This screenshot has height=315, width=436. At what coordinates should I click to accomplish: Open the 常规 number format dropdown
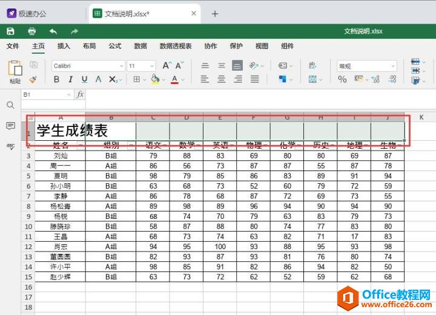(367, 66)
